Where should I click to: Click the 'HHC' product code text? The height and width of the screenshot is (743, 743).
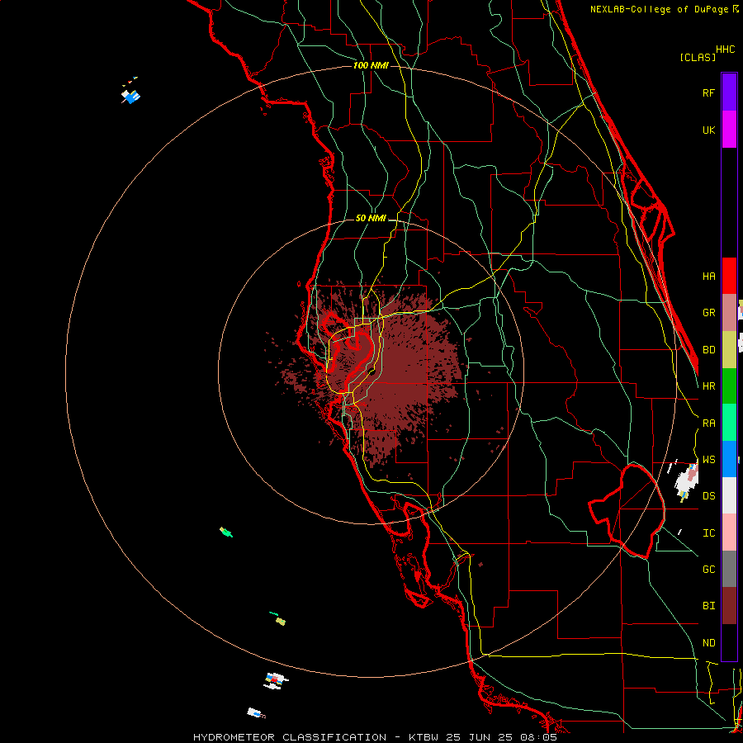(726, 50)
